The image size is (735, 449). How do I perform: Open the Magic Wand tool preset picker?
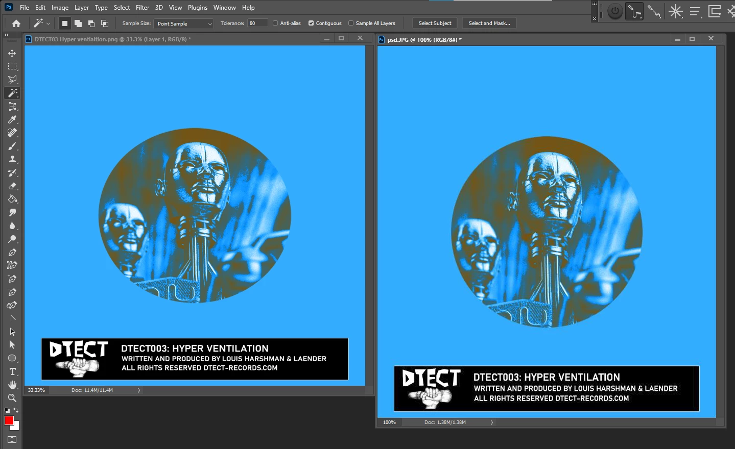click(x=42, y=23)
